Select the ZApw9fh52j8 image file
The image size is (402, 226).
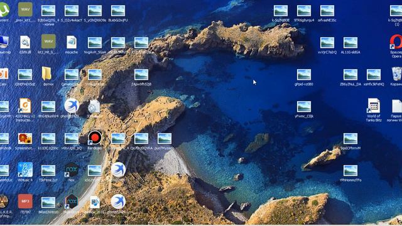point(141,75)
